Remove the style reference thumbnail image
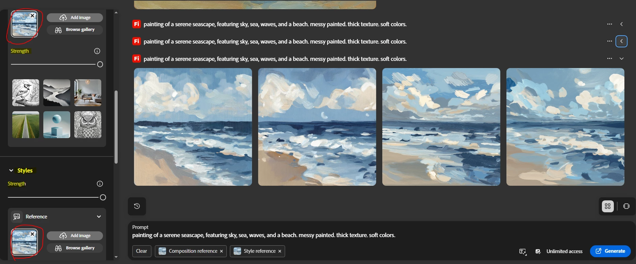The height and width of the screenshot is (264, 636). coord(32,234)
